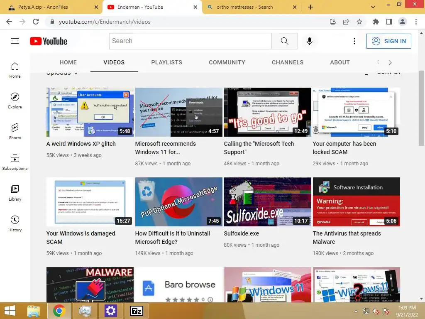The width and height of the screenshot is (425, 319).
Task: Play PUP.Optional.MicrosoftEdge thumbnail
Action: [178, 202]
